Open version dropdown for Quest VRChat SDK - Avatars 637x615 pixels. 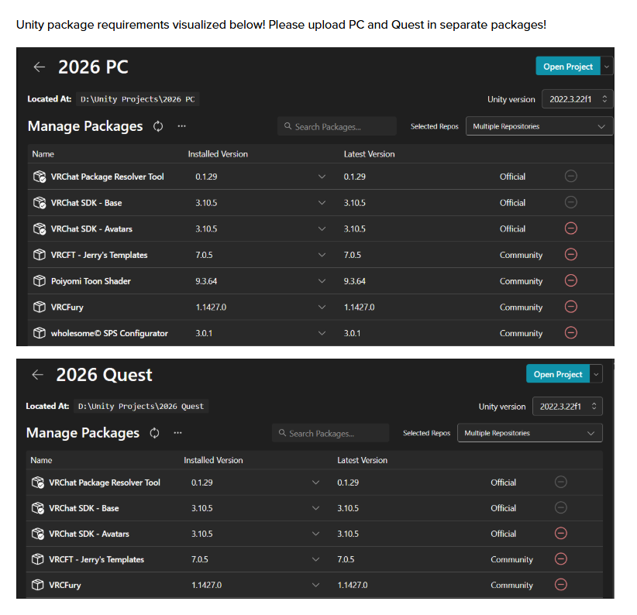(315, 534)
